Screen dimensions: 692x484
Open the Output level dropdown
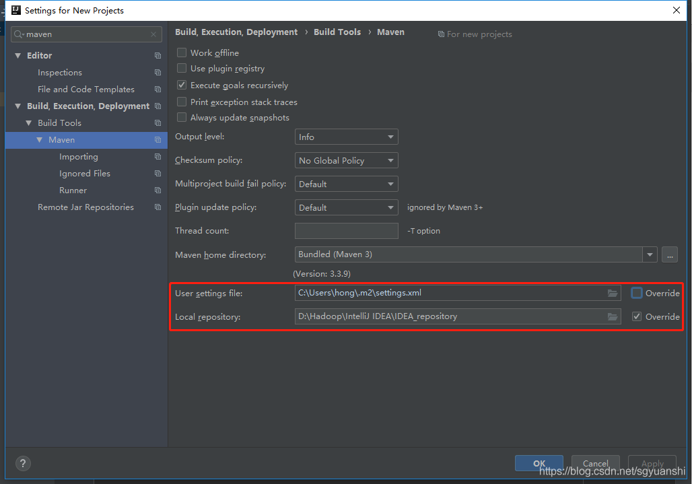(346, 137)
